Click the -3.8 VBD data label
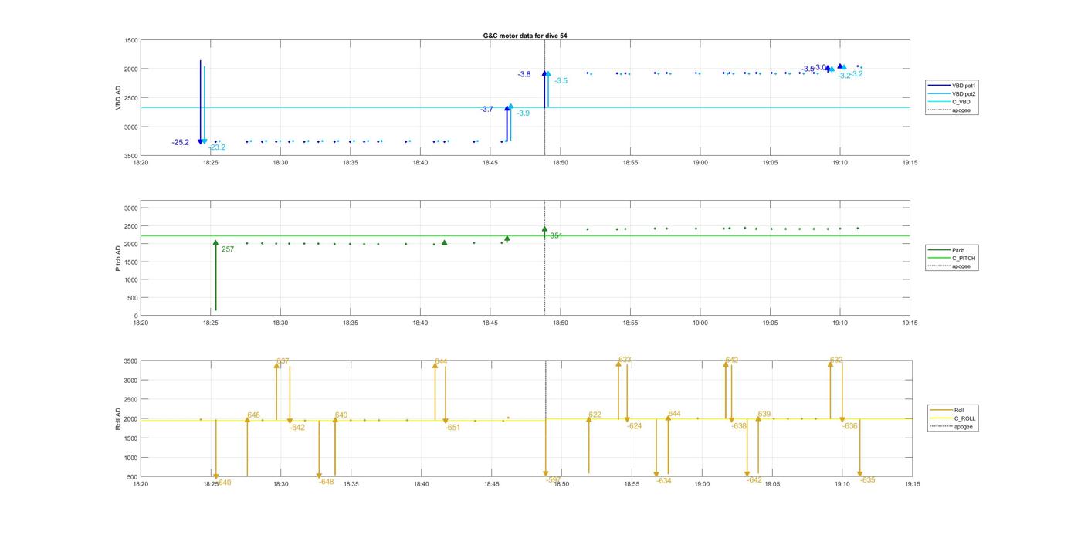The width and height of the screenshot is (1081, 535). [524, 74]
